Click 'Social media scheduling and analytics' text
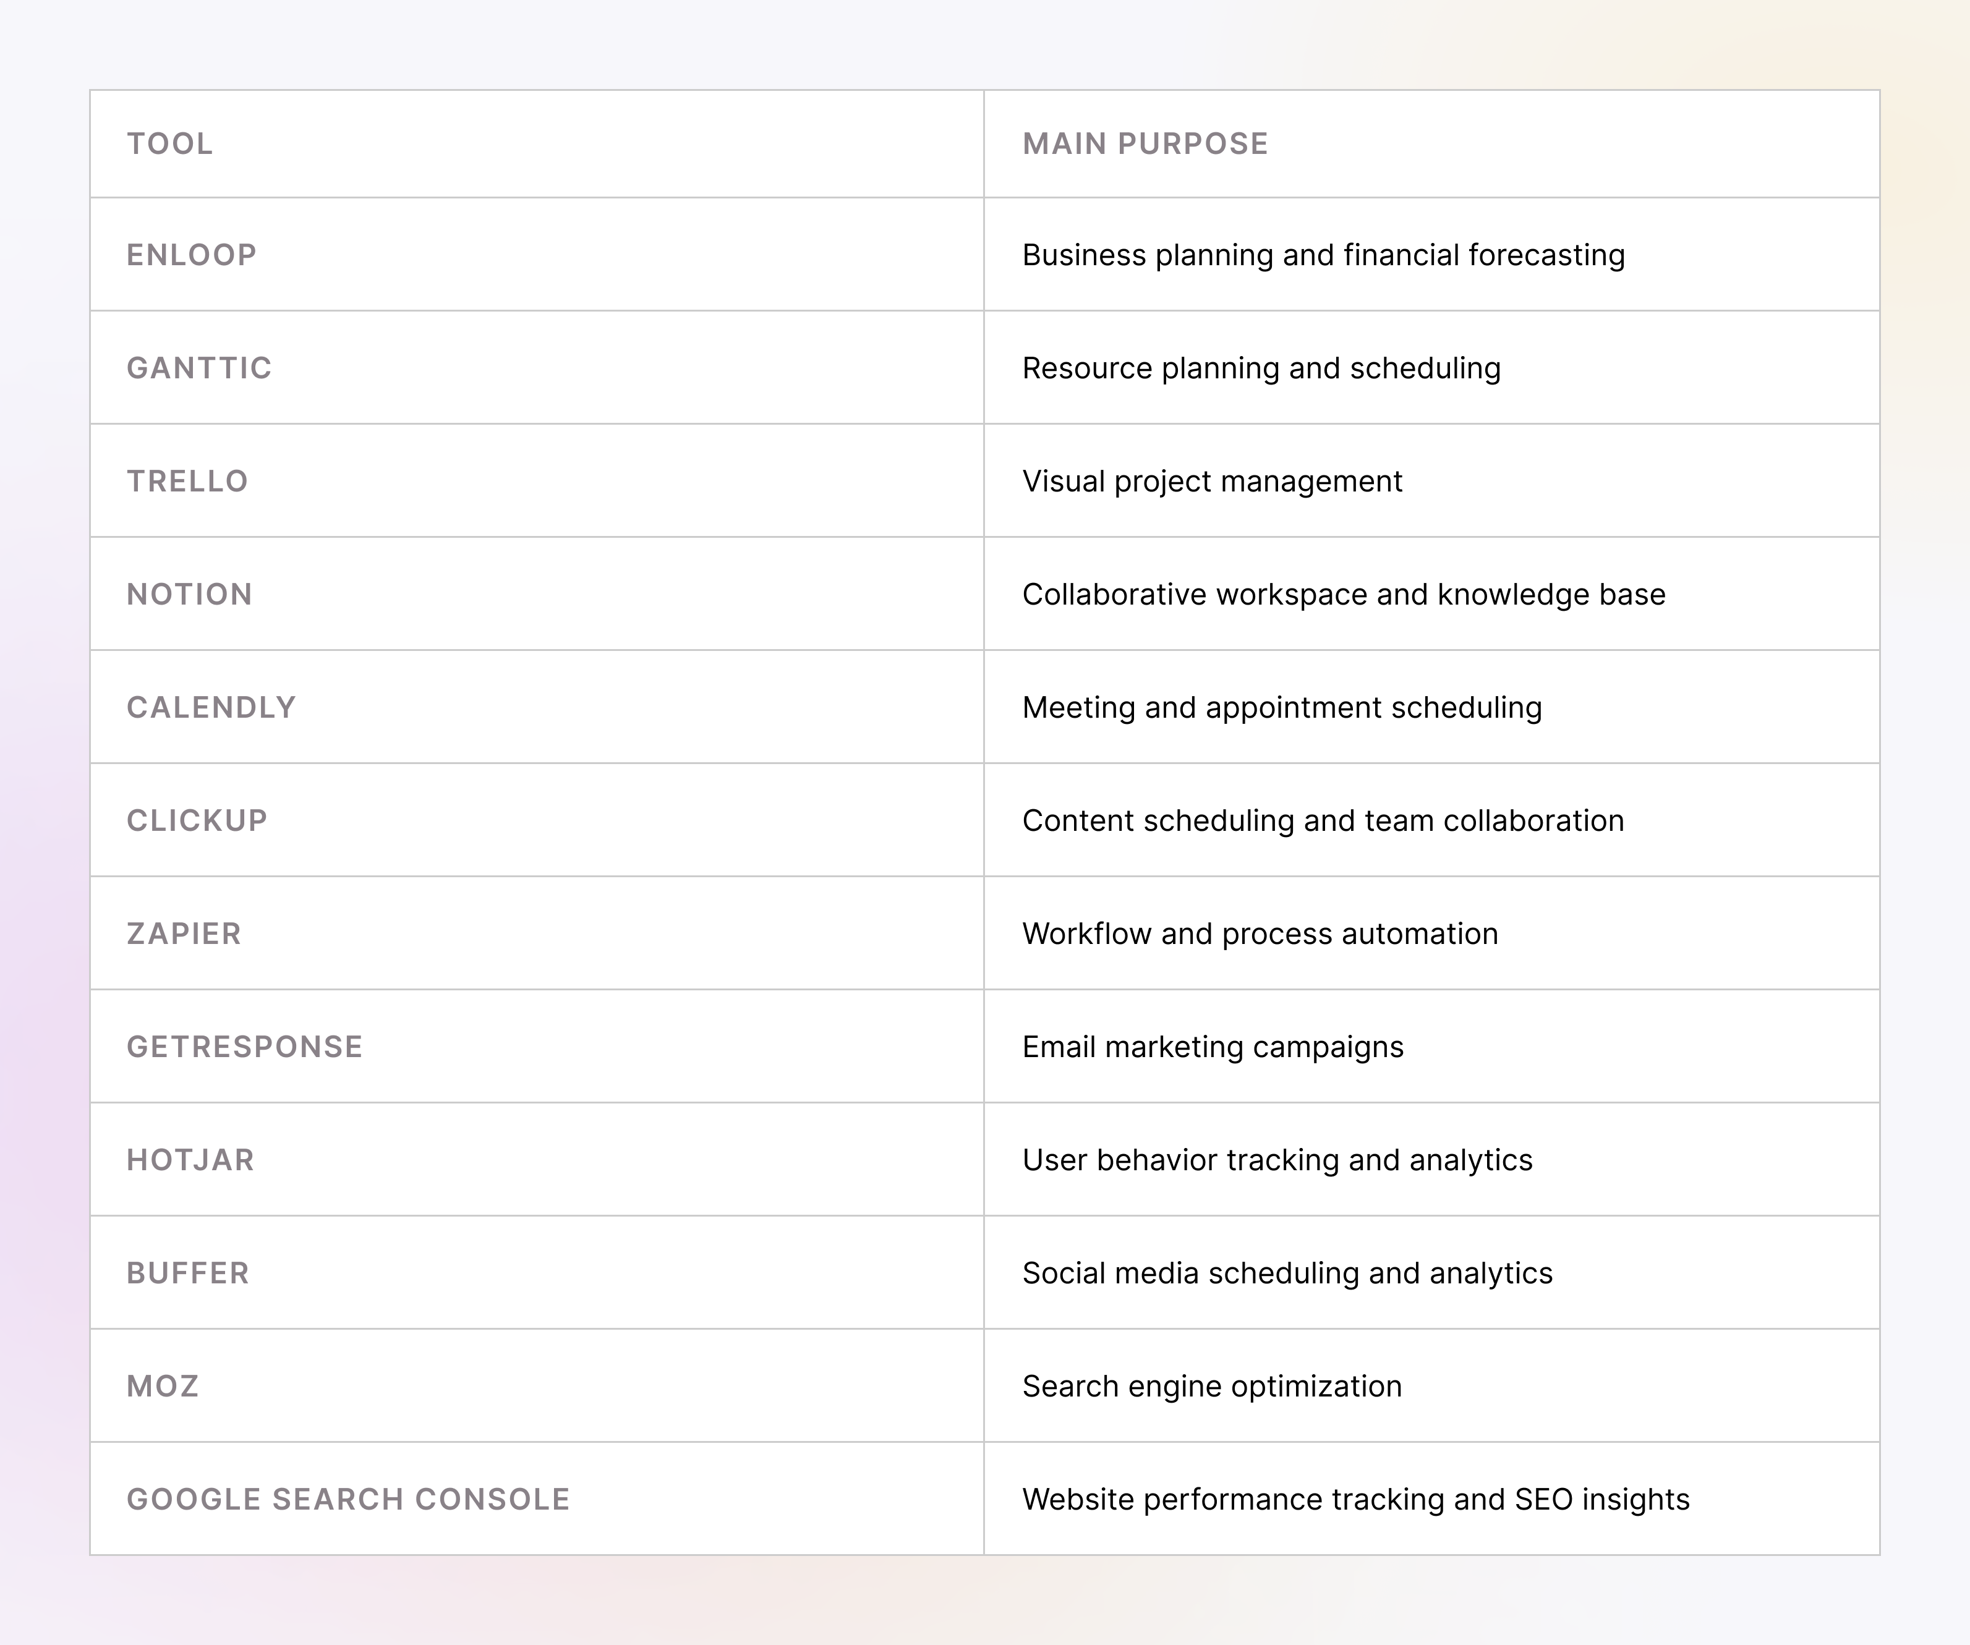The height and width of the screenshot is (1645, 1970). coord(1287,1273)
